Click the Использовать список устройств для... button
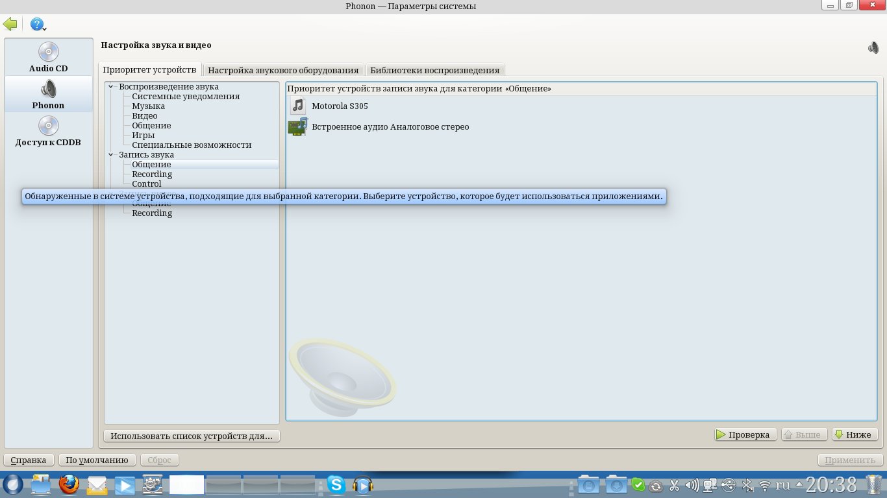The height and width of the screenshot is (498, 887). coord(192,436)
